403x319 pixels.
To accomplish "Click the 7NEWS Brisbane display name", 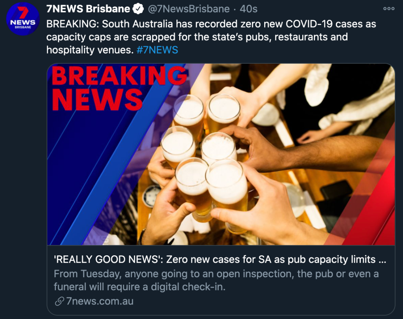I will pyautogui.click(x=88, y=9).
